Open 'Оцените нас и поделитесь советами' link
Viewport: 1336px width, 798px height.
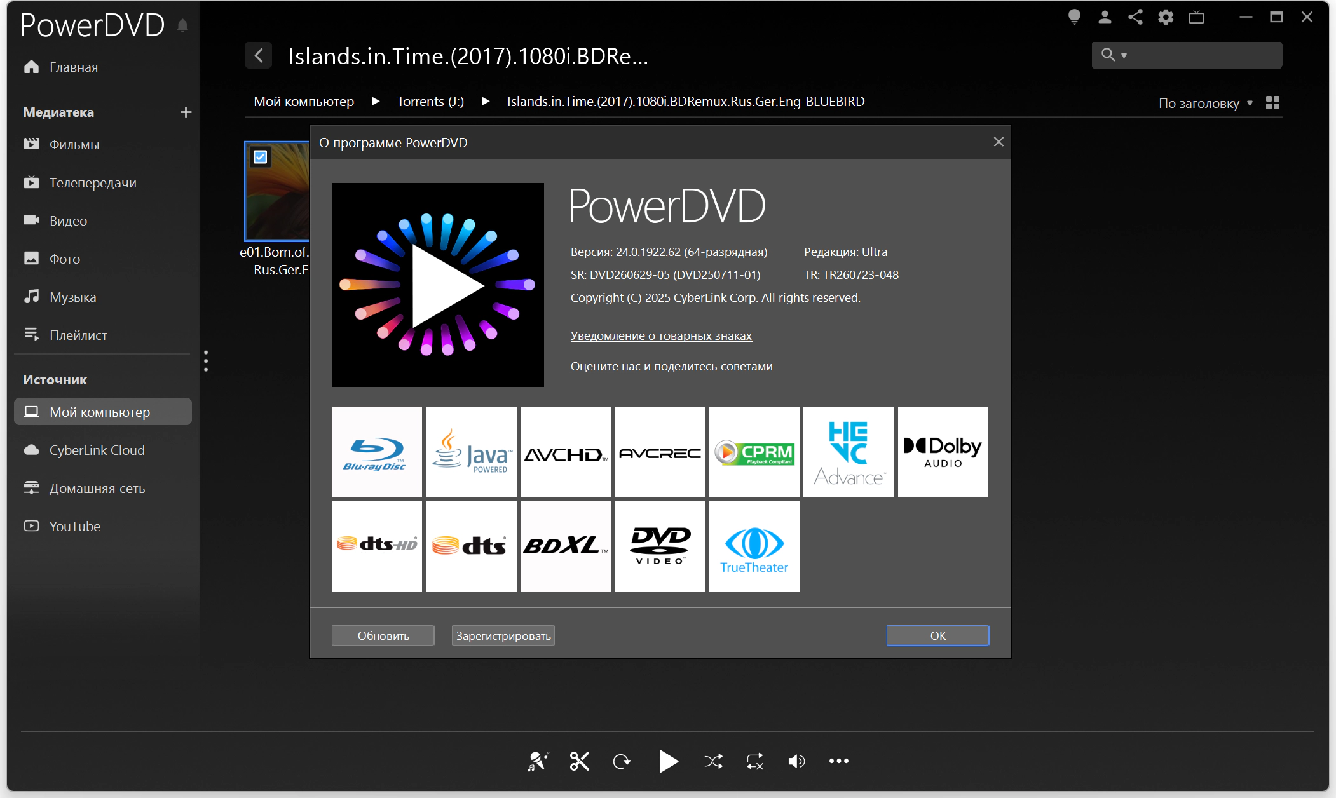(672, 366)
